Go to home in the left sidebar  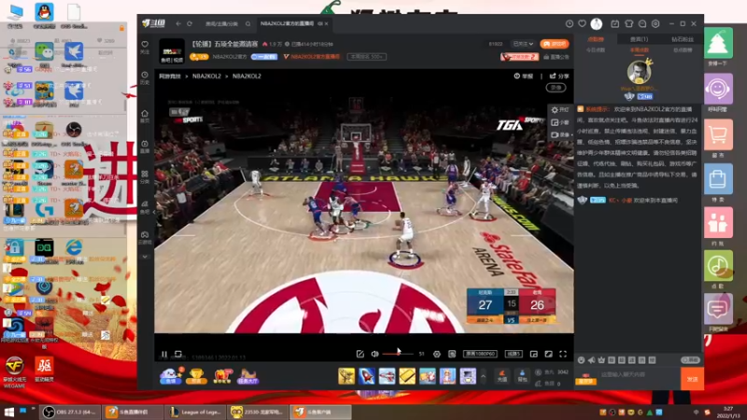coord(145,116)
